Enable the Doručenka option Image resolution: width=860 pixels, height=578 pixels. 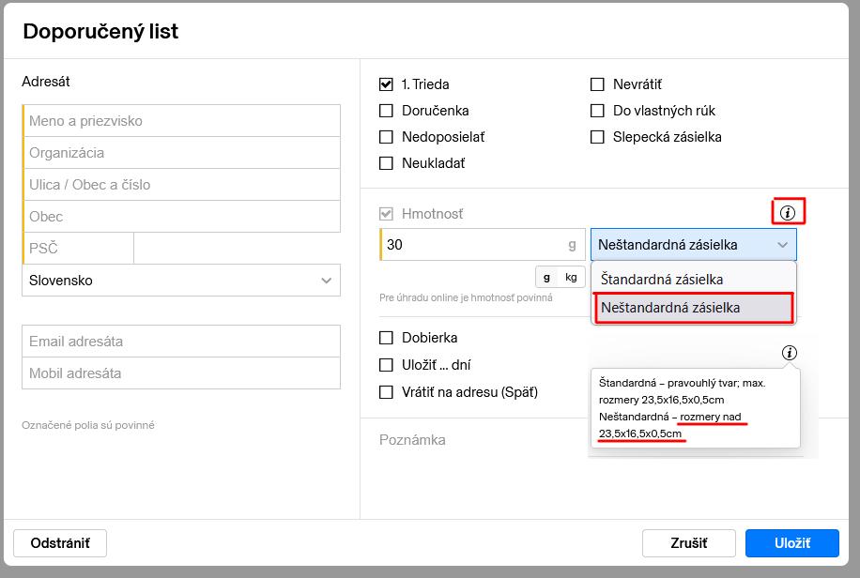pos(386,111)
